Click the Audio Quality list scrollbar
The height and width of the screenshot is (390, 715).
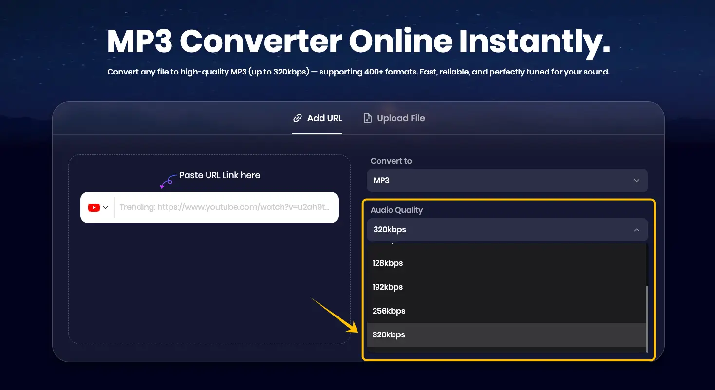647,316
